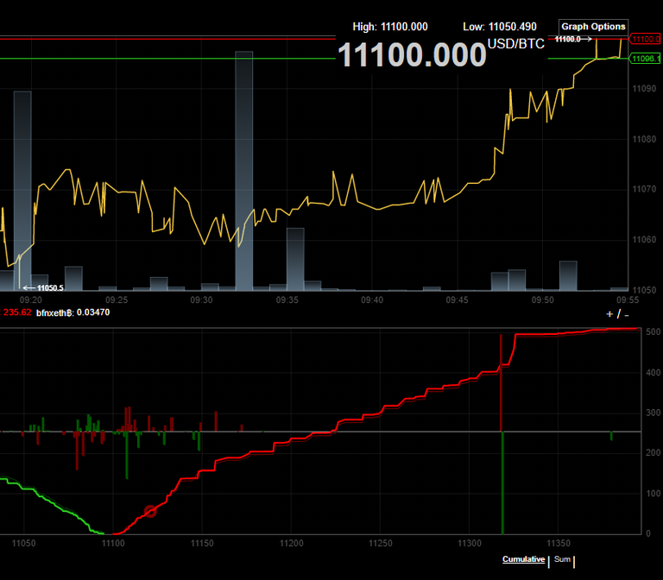
Task: Click the tallest volume bar near 09:32
Action: tap(244, 173)
